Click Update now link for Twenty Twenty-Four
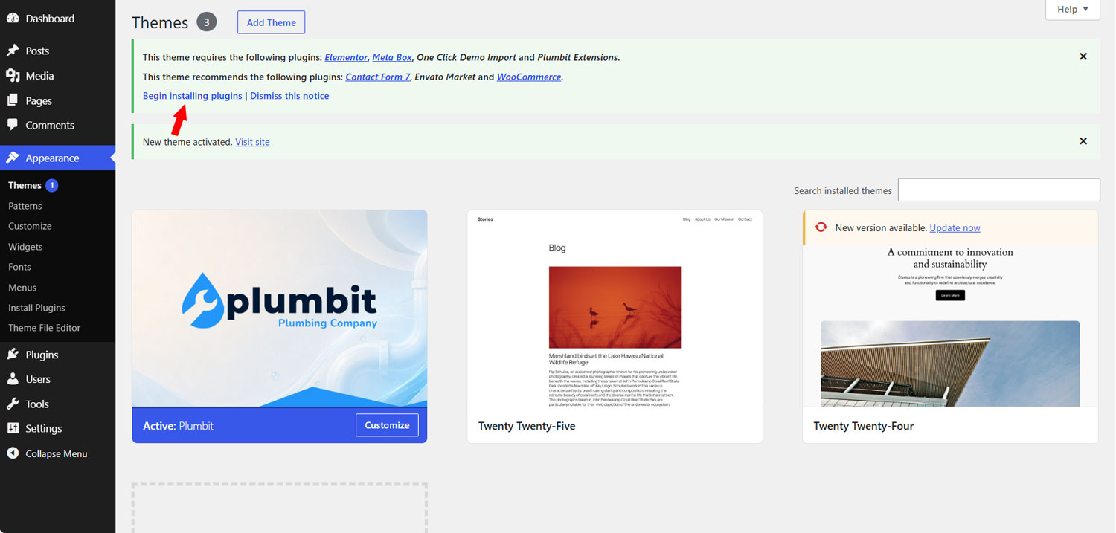This screenshot has width=1116, height=533. (955, 228)
